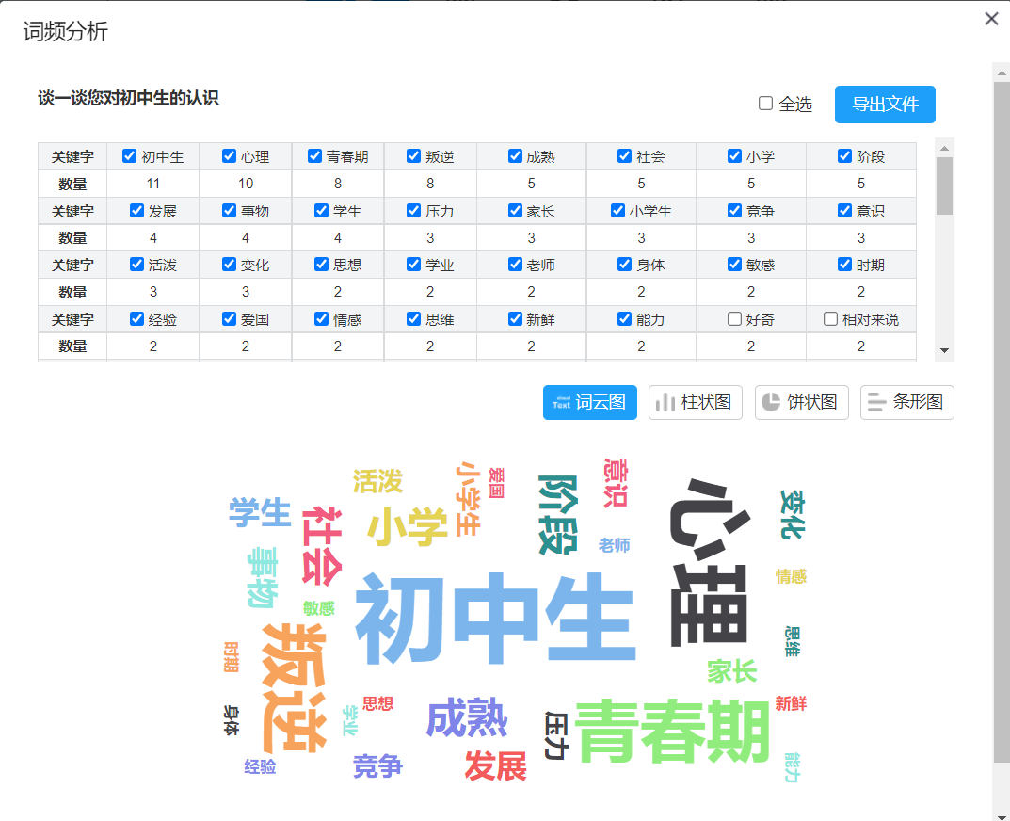
Task: Click the large 初中生 word in cloud
Action: point(495,619)
